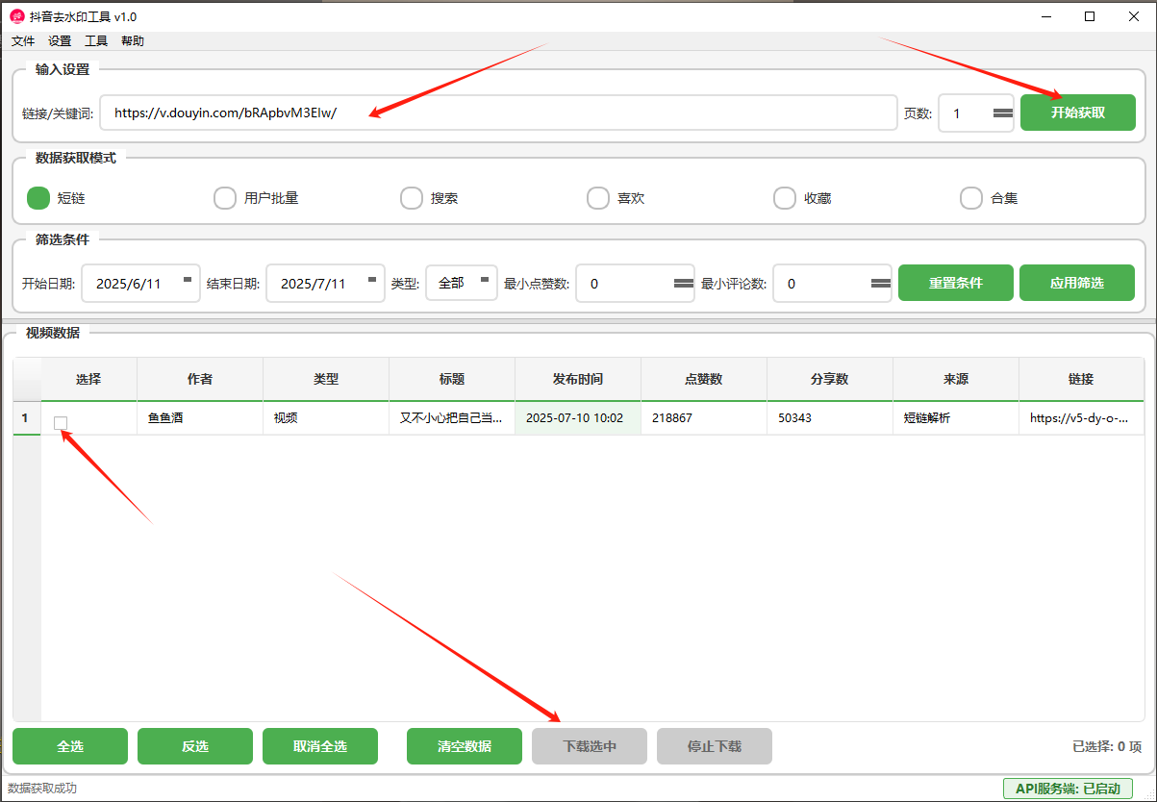Screen dimensions: 1157x802
Task: Select the 搜索 mode radio button
Action: (x=412, y=198)
